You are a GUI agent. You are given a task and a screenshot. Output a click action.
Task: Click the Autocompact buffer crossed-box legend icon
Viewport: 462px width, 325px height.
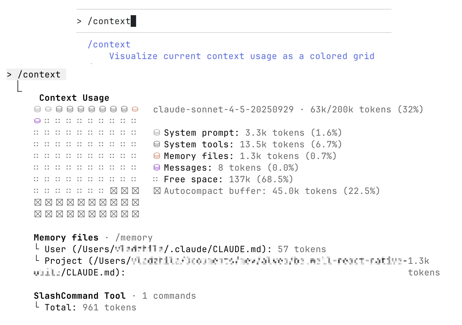point(157,191)
